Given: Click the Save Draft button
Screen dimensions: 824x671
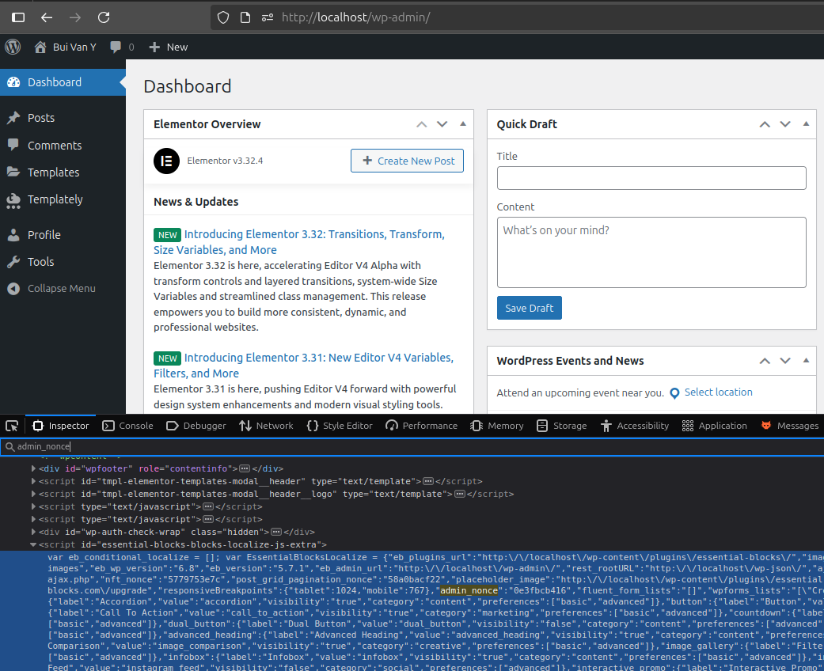Looking at the screenshot, I should click(x=529, y=308).
